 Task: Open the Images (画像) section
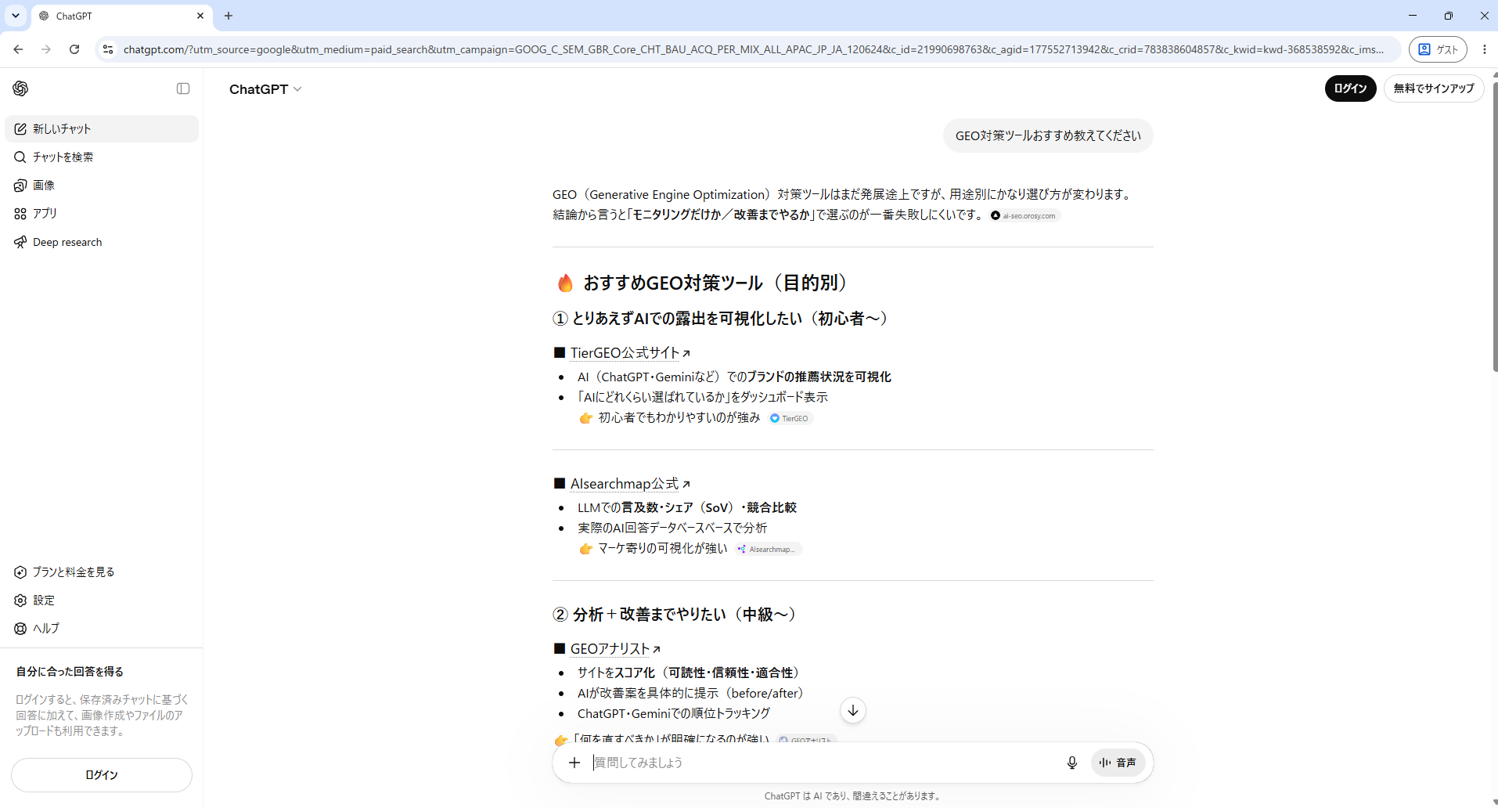click(x=102, y=186)
